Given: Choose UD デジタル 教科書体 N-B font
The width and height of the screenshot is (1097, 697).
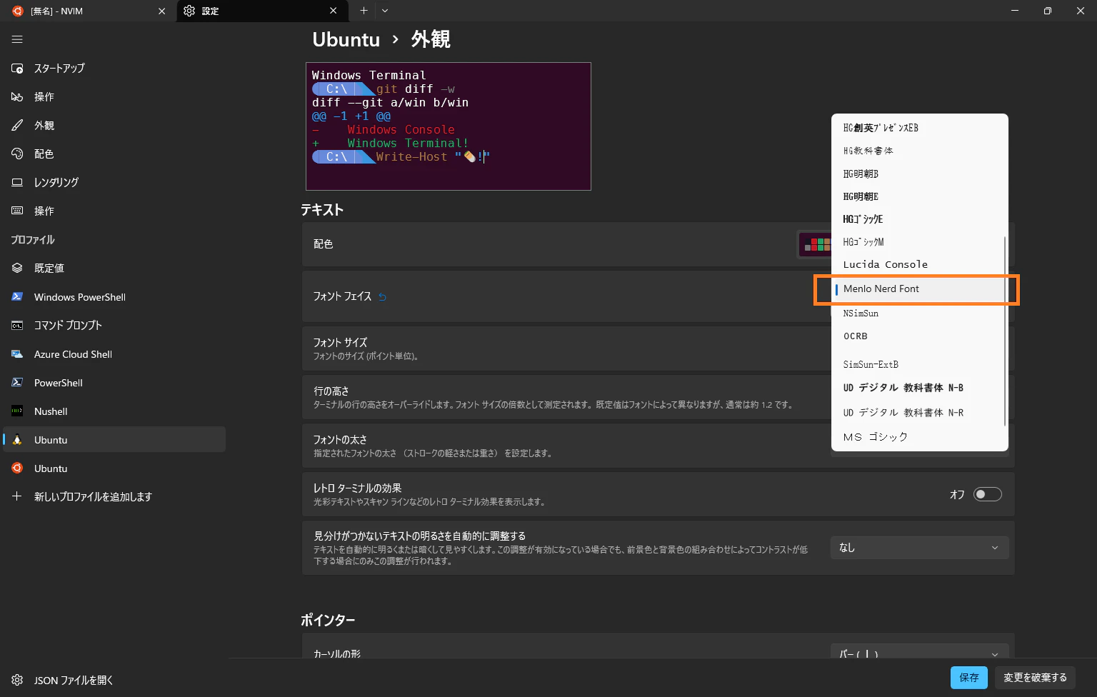Looking at the screenshot, I should point(920,388).
